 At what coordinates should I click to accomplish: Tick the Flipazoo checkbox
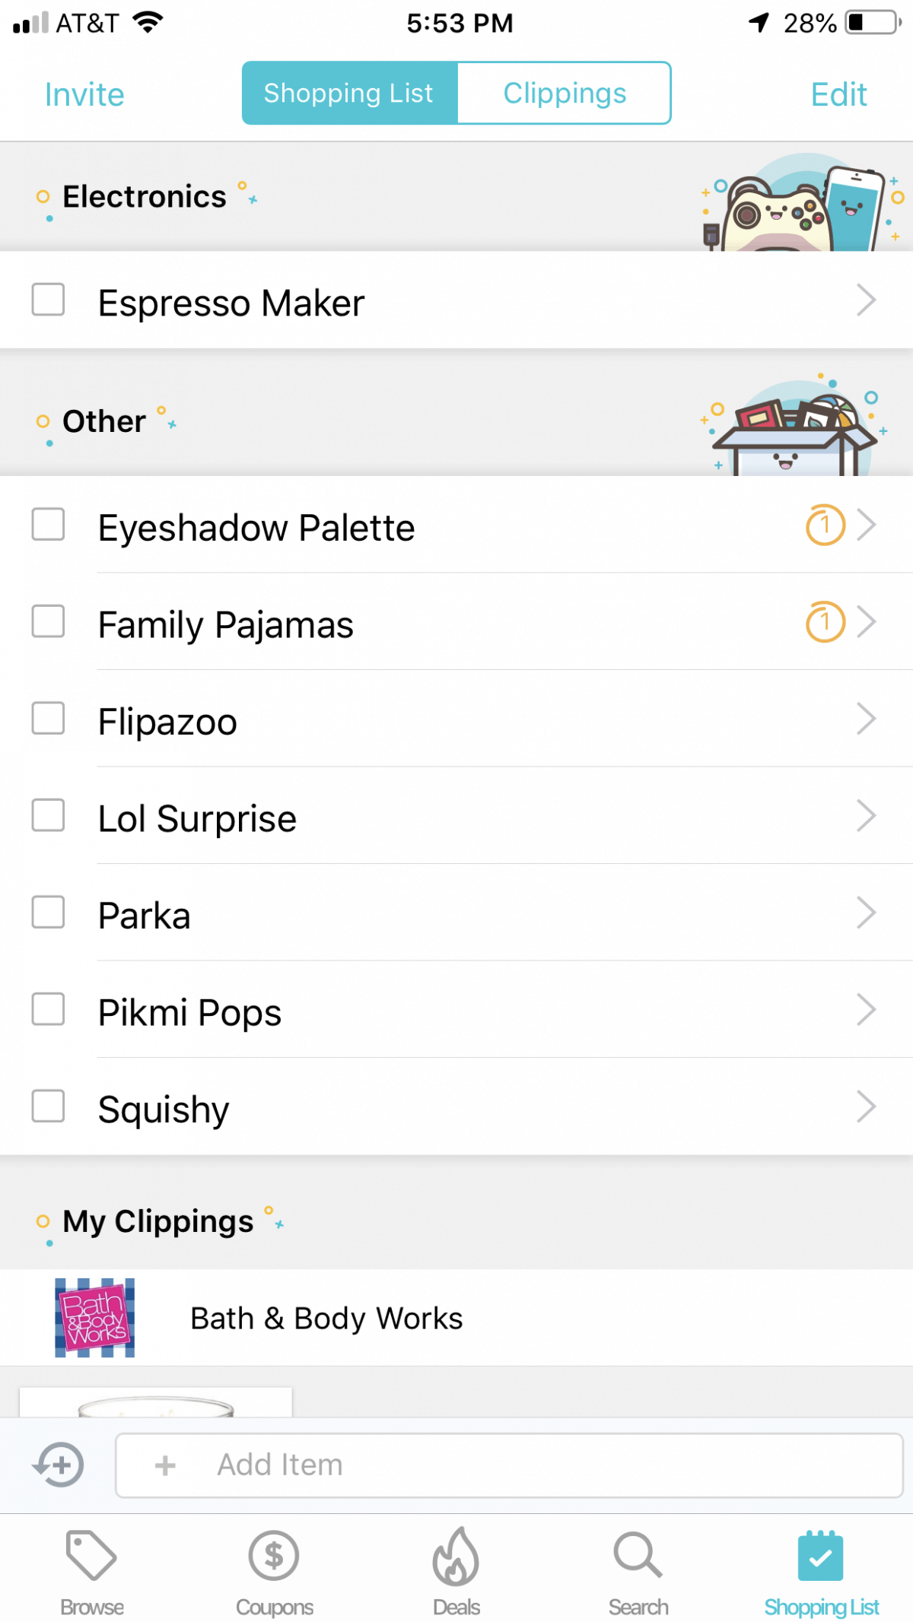48,719
